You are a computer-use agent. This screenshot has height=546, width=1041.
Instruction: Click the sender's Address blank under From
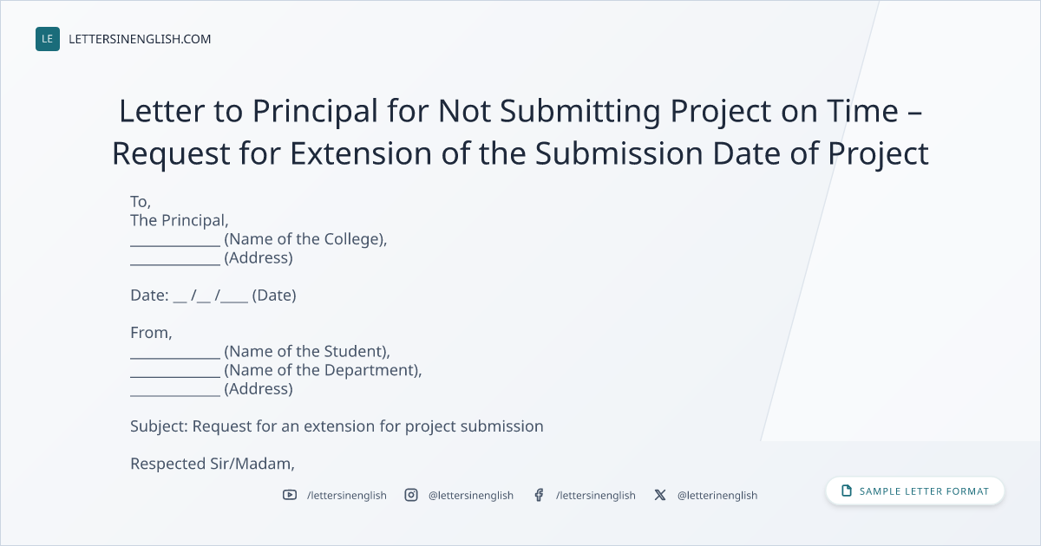point(175,389)
